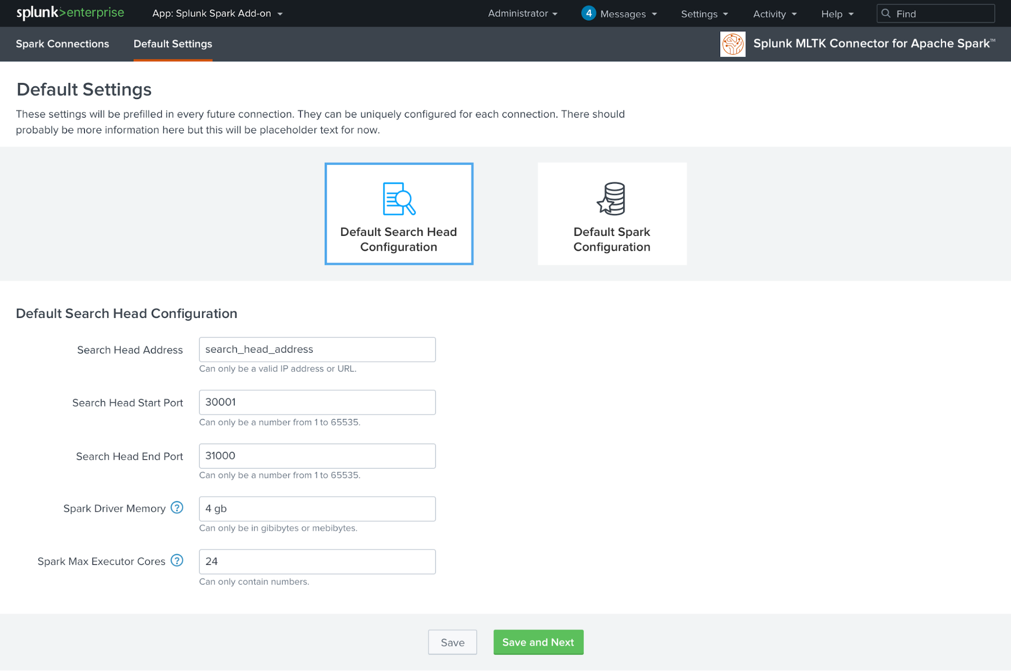Open the App: Splunk Spark Add-on dropdown
Viewport: 1011px width, 671px height.
pos(217,14)
